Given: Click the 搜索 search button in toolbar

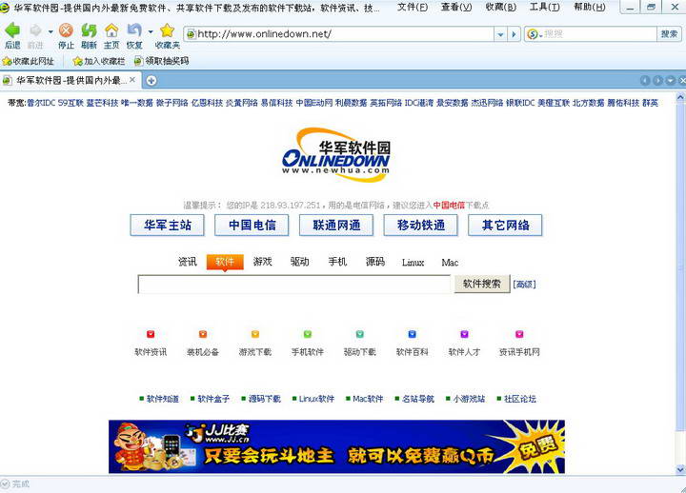Looking at the screenshot, I should click(x=669, y=34).
